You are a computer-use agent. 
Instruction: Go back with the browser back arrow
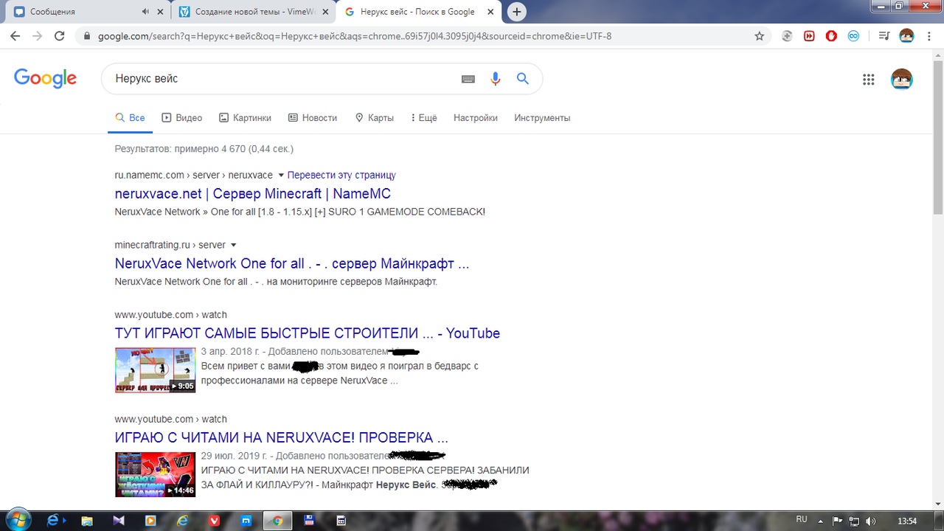point(15,35)
